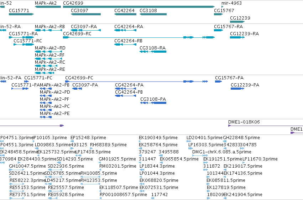Select EST SD22936.5prime
The height and width of the screenshot is (200, 303).
coord(55,170)
